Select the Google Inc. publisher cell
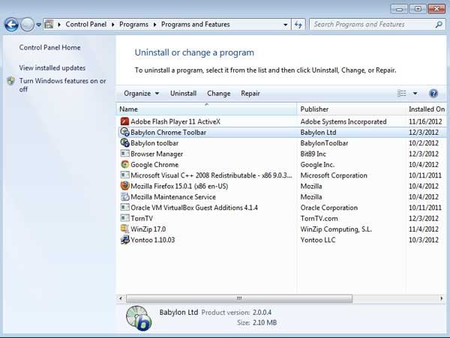 (x=317, y=165)
